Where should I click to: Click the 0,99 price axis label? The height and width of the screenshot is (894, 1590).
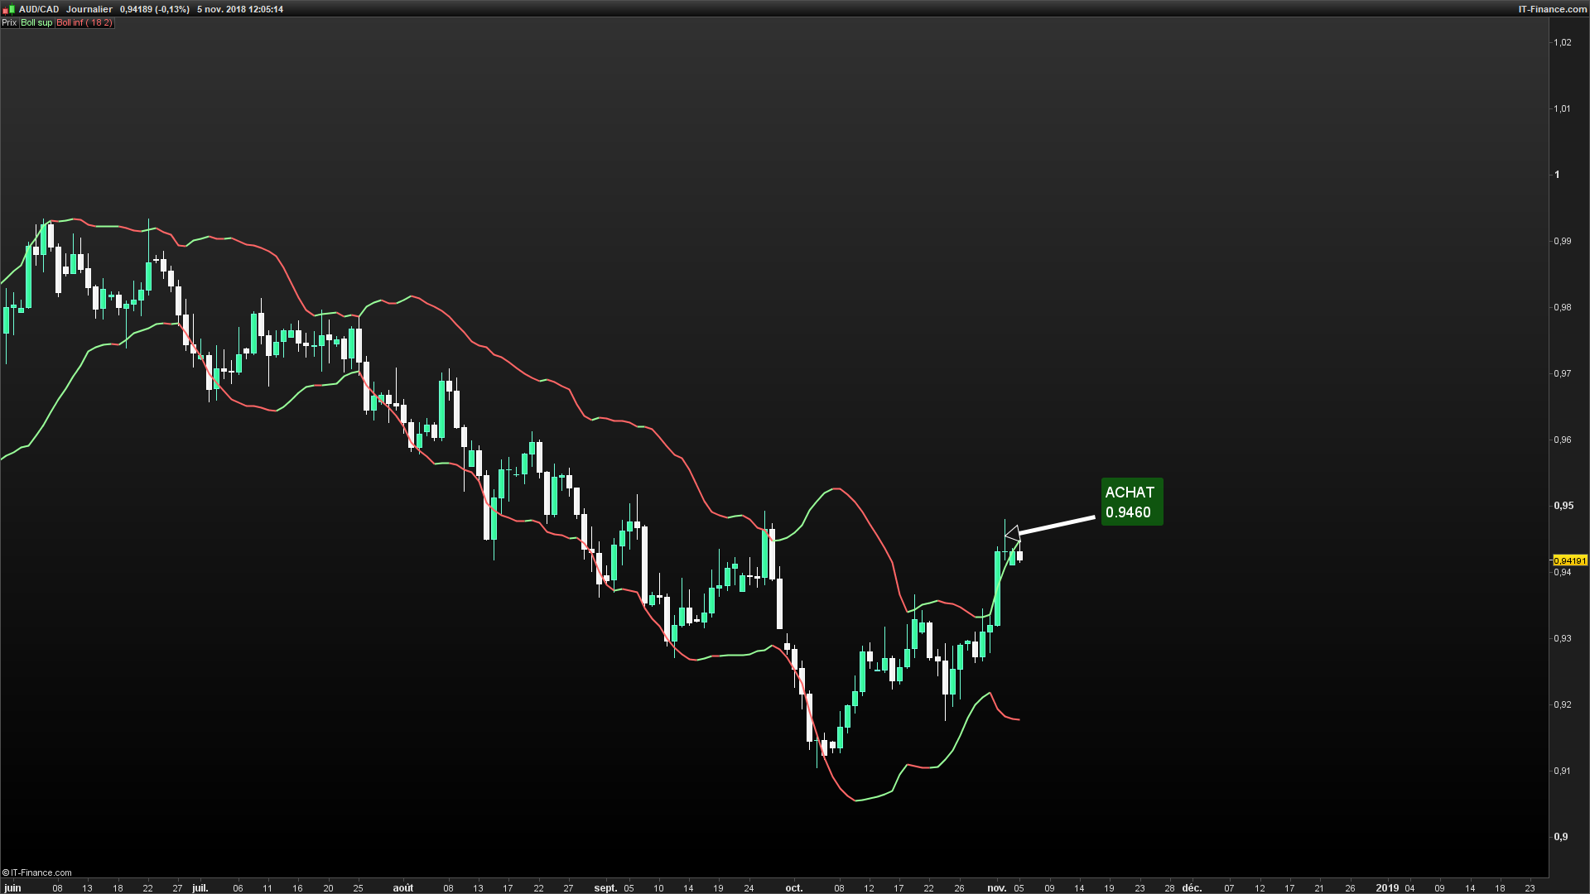point(1563,241)
